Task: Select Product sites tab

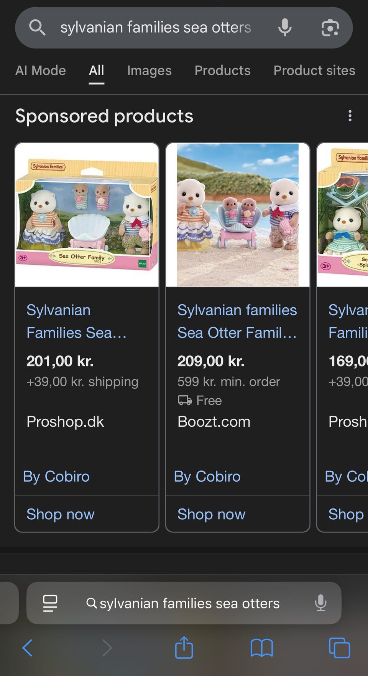Action: (314, 71)
